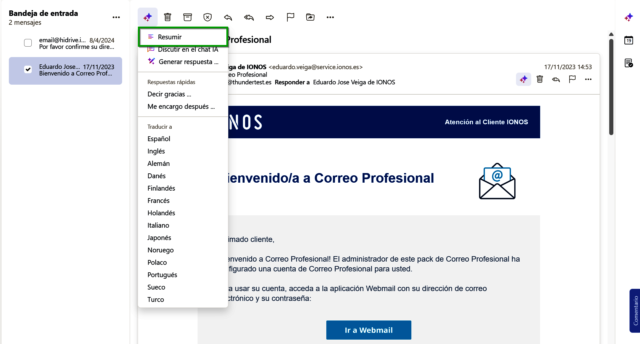
Task: Choose Resumir from the AI menu
Action: click(x=171, y=37)
